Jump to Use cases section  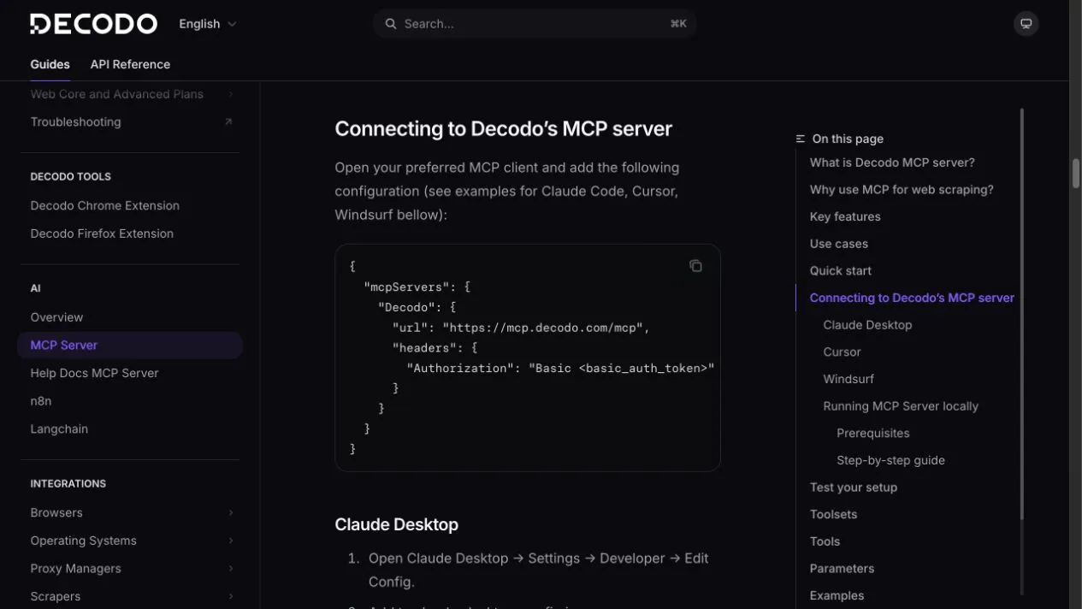839,244
